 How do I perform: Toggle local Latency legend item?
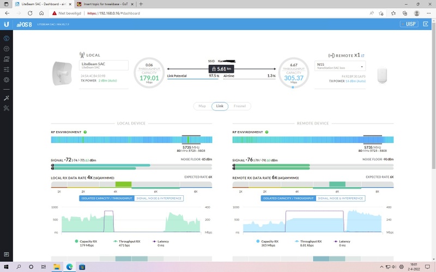click(161, 243)
